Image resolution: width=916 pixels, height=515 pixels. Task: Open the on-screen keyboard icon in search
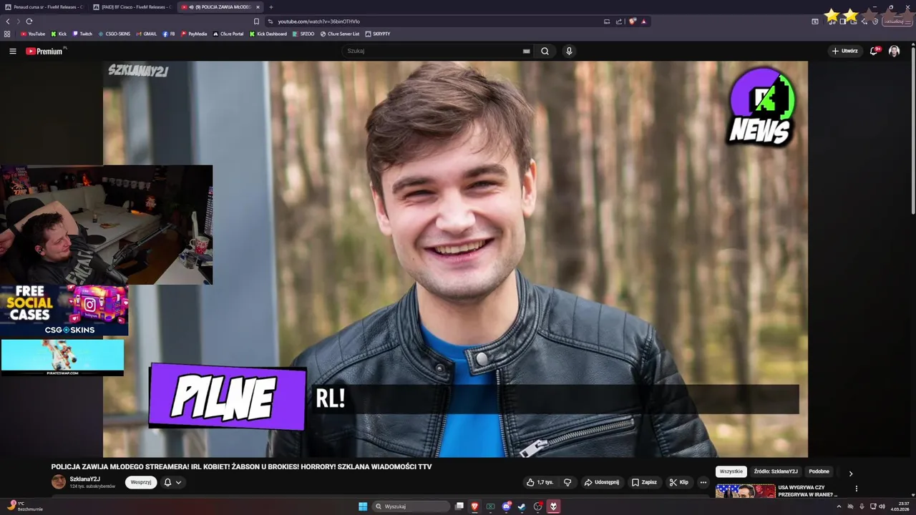coord(527,51)
